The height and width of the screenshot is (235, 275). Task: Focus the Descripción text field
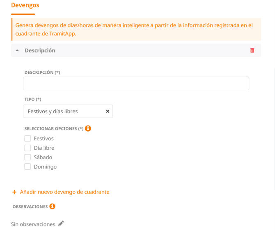tap(136, 84)
